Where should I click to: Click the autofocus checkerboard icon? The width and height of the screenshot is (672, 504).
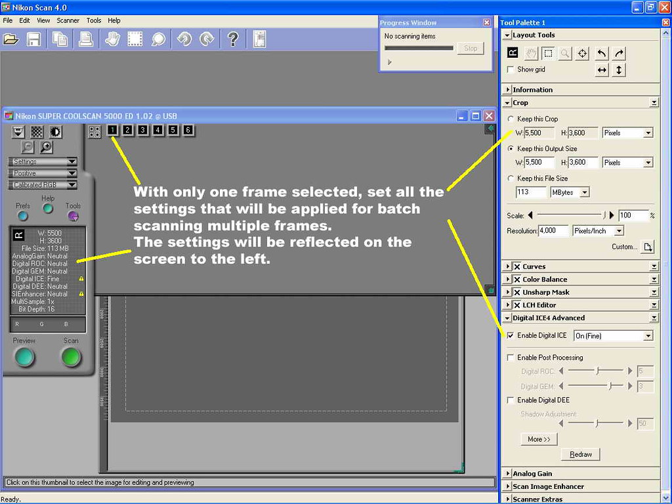(37, 131)
